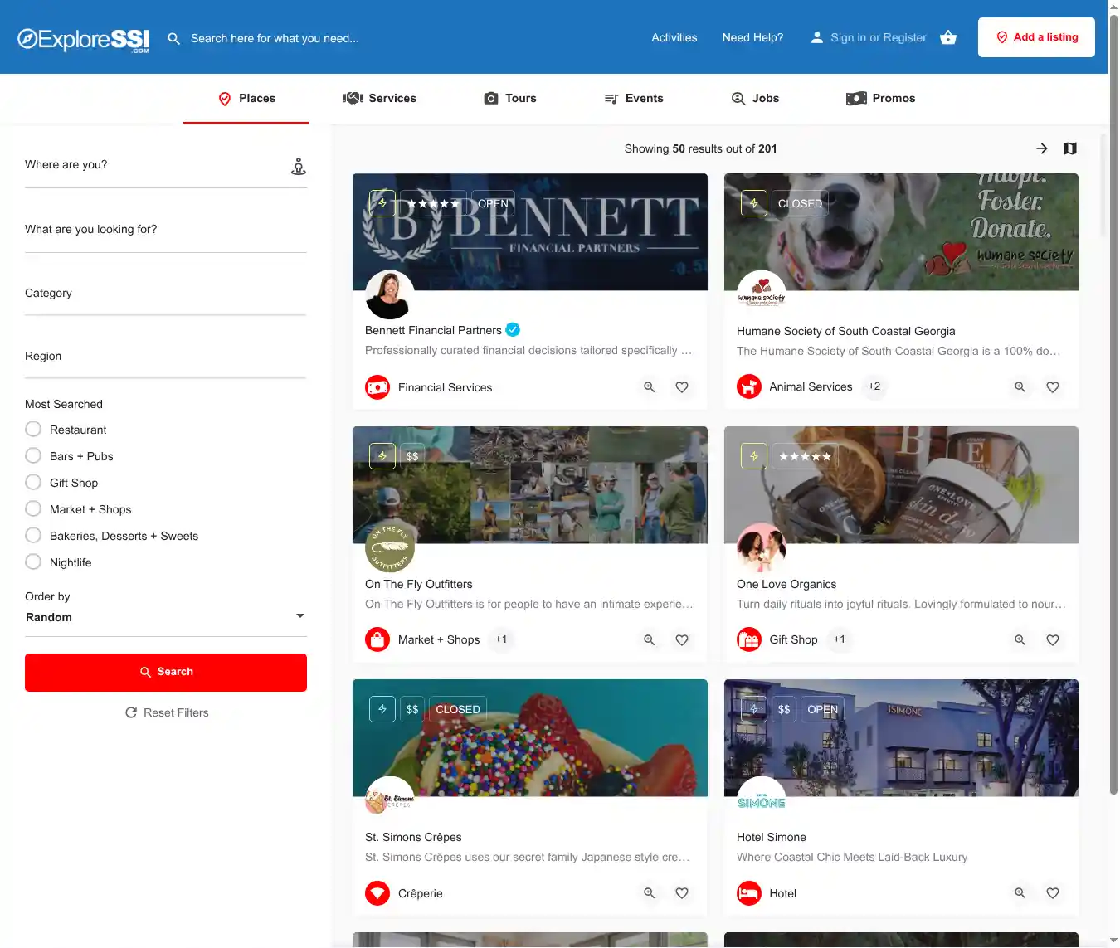Open the shopping basket icon

947,37
